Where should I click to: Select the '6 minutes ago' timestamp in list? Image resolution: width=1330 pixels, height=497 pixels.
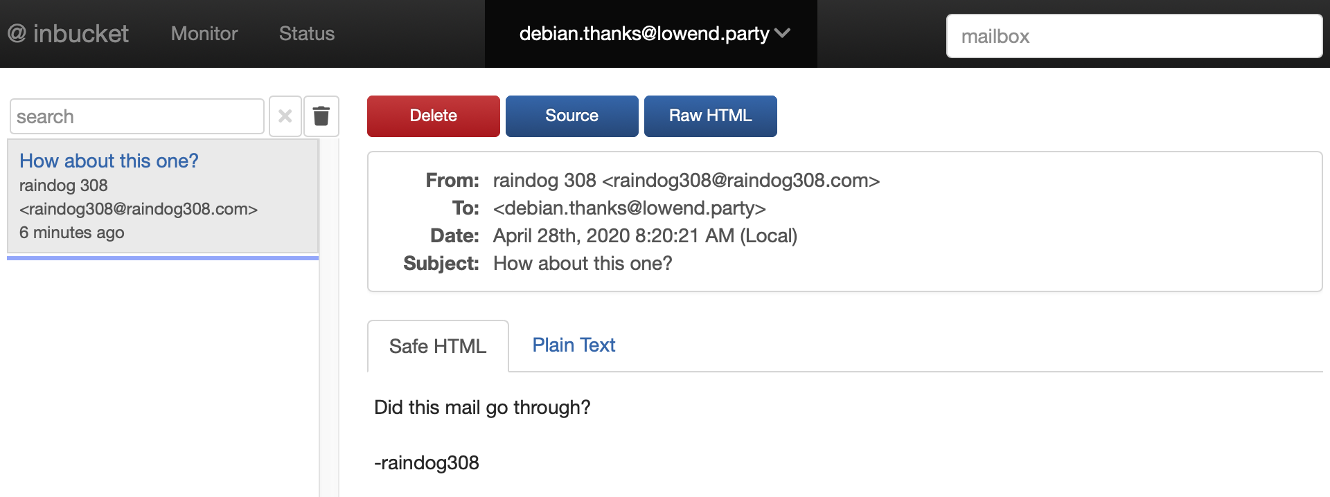[72, 233]
